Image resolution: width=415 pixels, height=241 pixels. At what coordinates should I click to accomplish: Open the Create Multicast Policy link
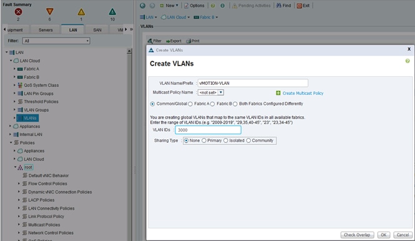(303, 93)
